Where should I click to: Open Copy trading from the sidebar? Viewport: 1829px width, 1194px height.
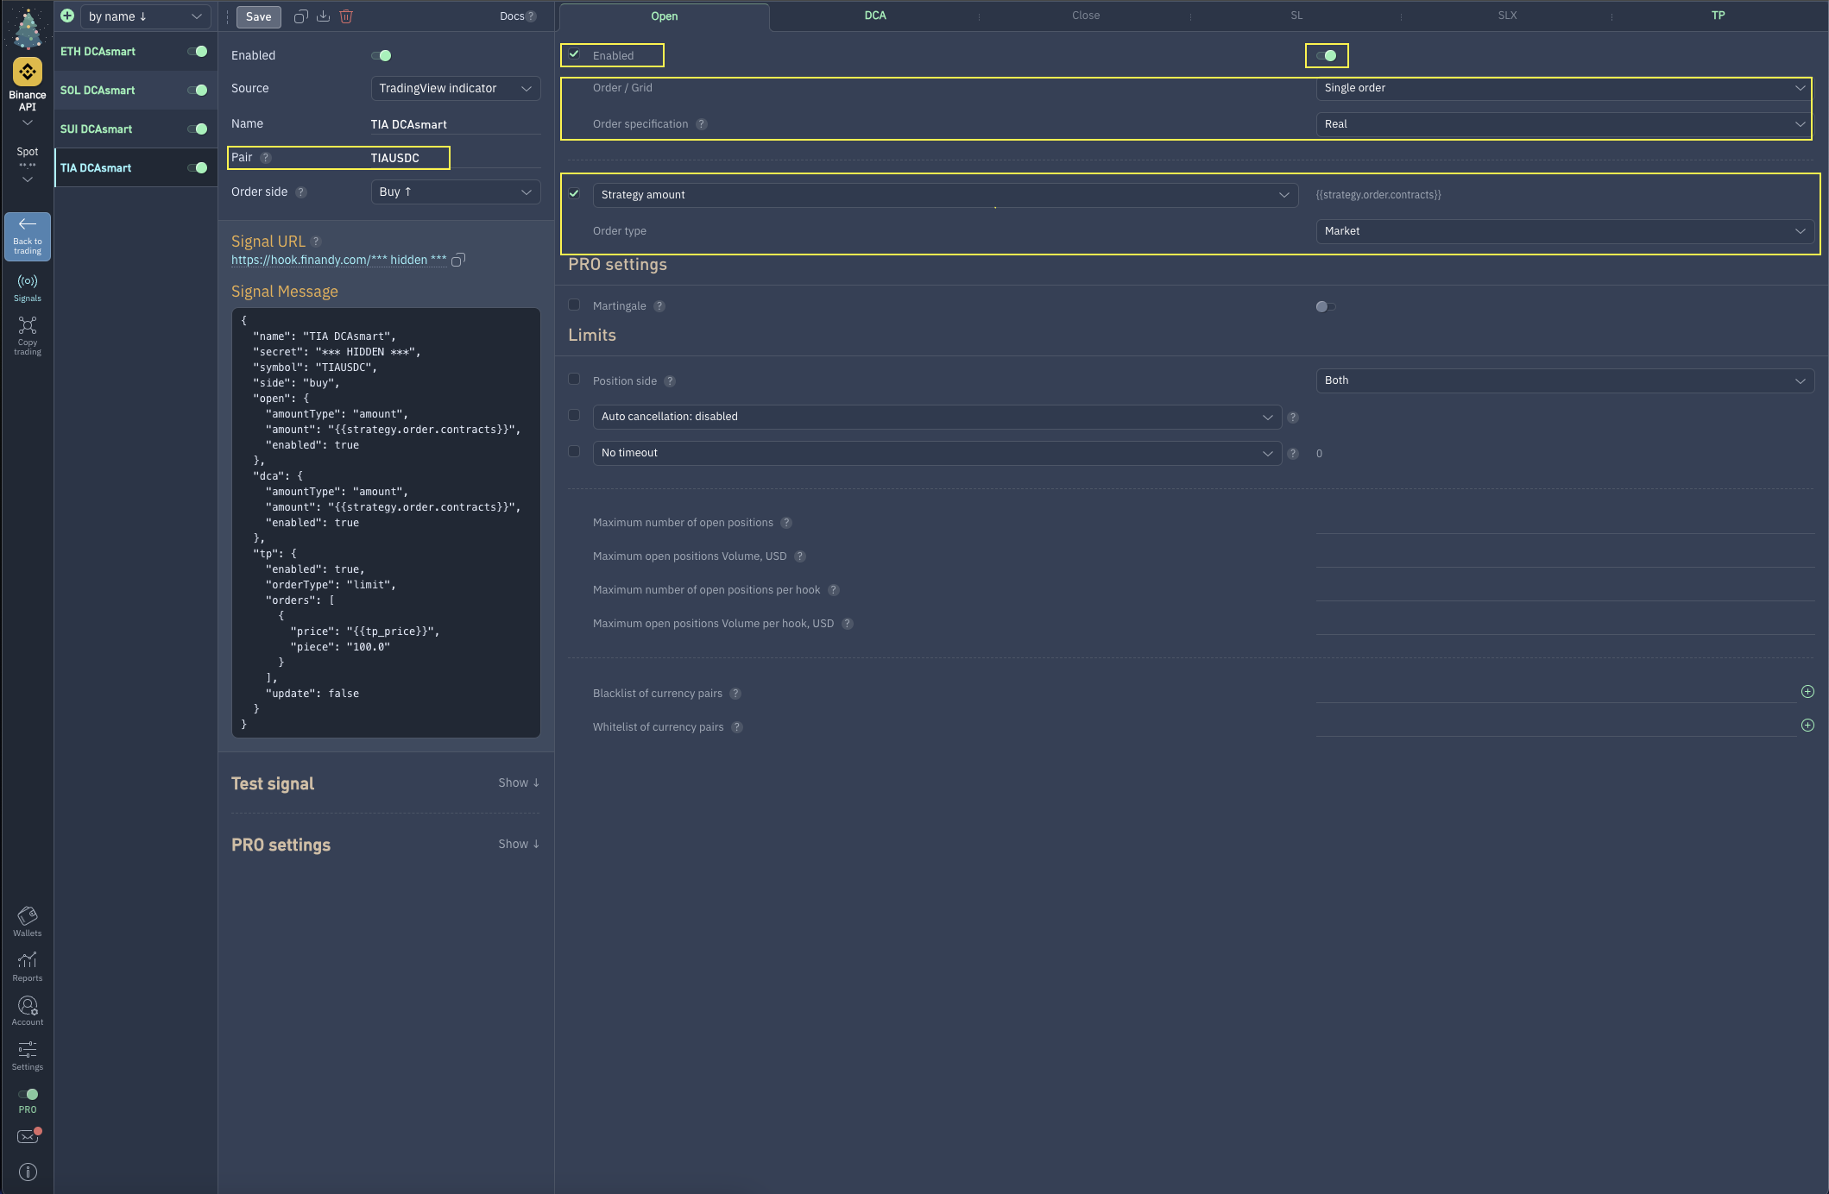(x=28, y=336)
